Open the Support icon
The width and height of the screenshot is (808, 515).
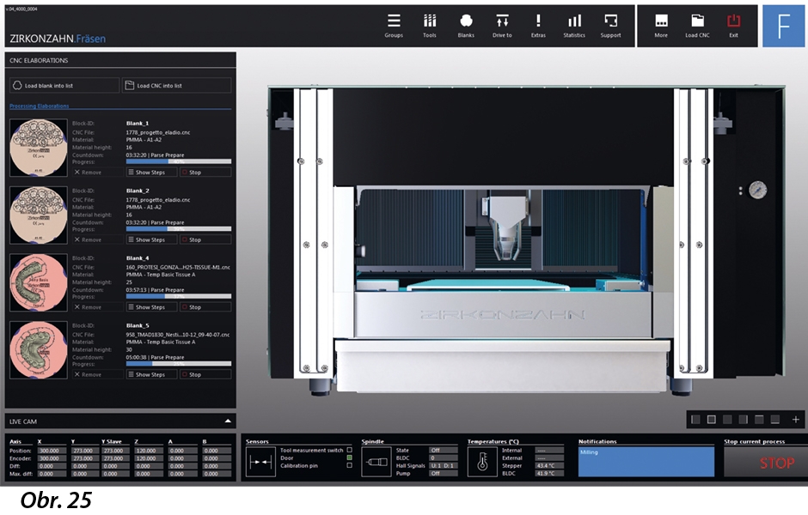610,25
